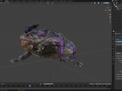
Task: Expand the Sun item in outliner
Action: tap(116, 10)
